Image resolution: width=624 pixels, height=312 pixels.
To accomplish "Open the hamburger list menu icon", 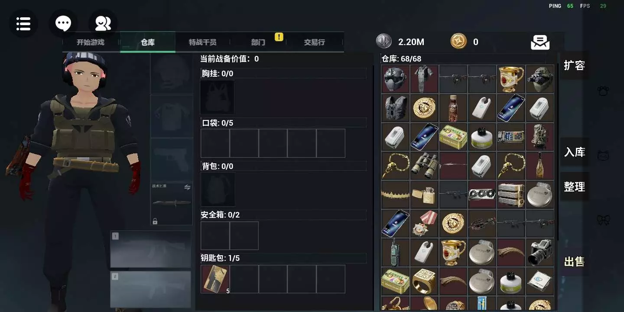I will [23, 23].
